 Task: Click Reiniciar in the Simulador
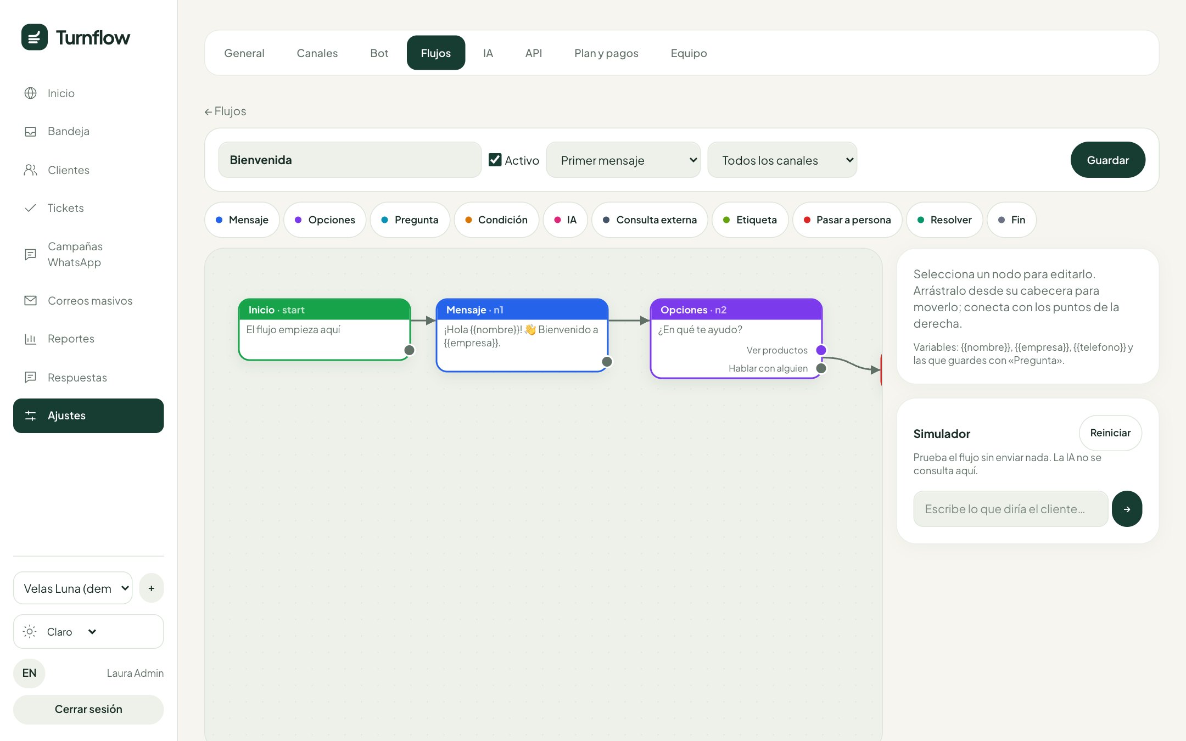tap(1110, 433)
